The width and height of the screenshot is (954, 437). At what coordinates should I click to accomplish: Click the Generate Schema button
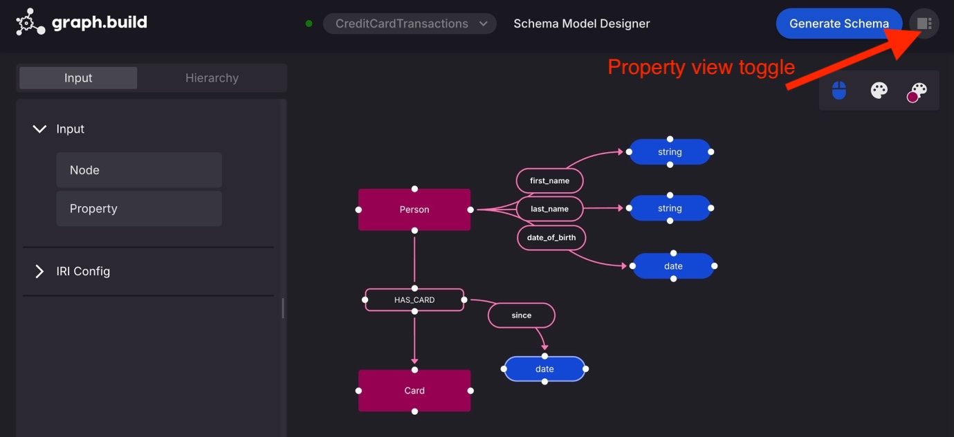(x=838, y=24)
